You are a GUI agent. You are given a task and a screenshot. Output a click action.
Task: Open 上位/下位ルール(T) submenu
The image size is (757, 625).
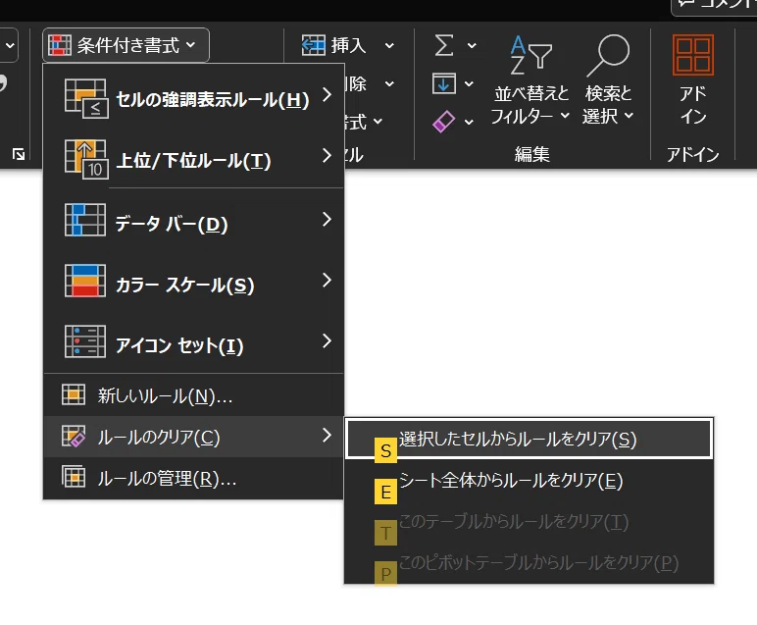click(193, 159)
